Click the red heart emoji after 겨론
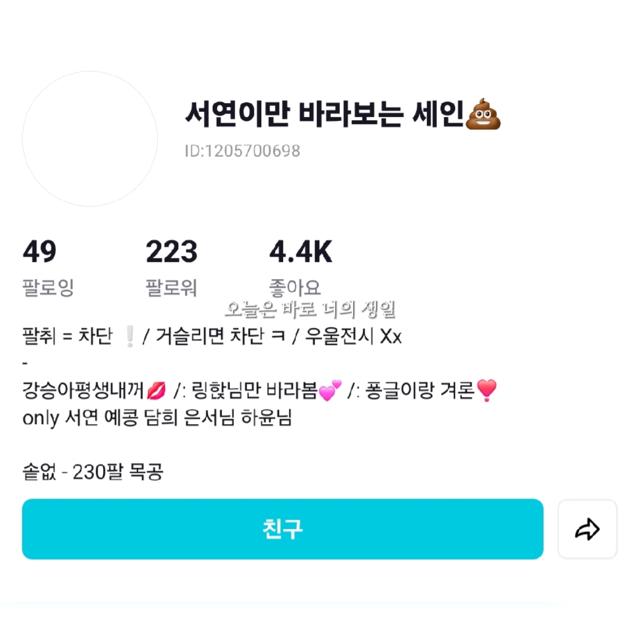This screenshot has height=619, width=619. click(486, 391)
